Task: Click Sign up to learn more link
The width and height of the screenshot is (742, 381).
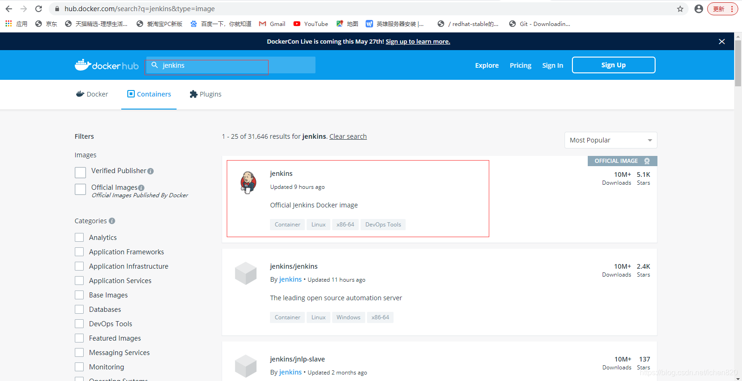Action: 418,41
